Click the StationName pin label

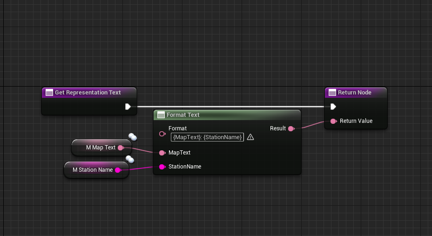point(185,167)
